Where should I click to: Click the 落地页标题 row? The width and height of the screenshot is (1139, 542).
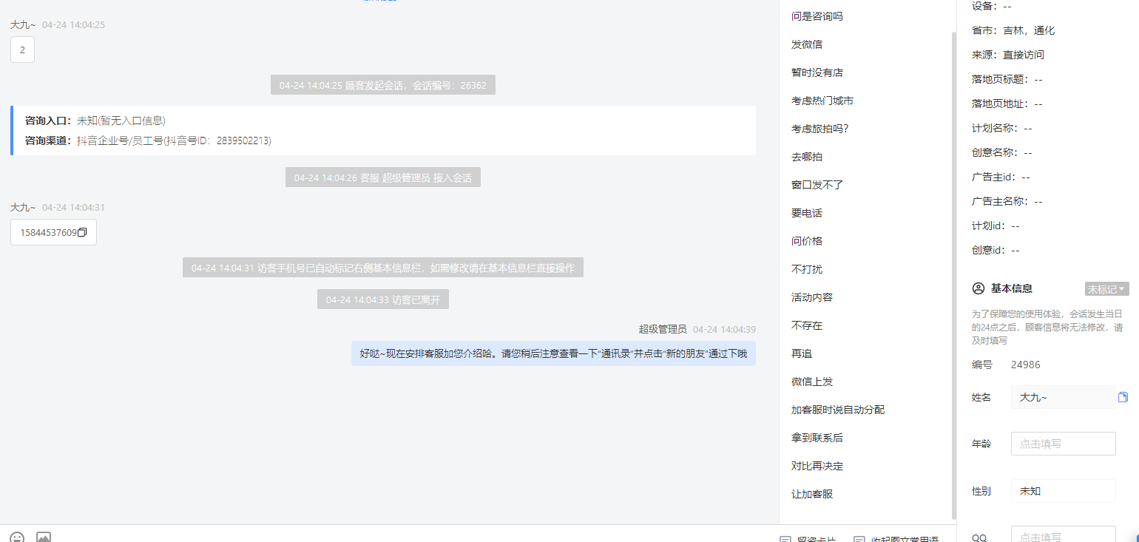pos(1007,79)
